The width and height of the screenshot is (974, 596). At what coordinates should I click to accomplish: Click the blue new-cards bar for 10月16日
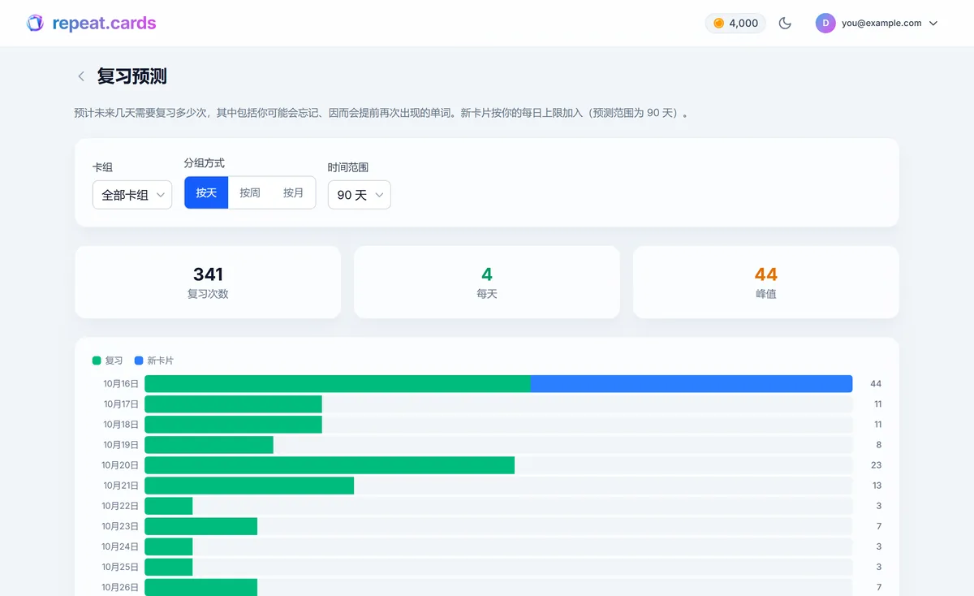tap(692, 383)
